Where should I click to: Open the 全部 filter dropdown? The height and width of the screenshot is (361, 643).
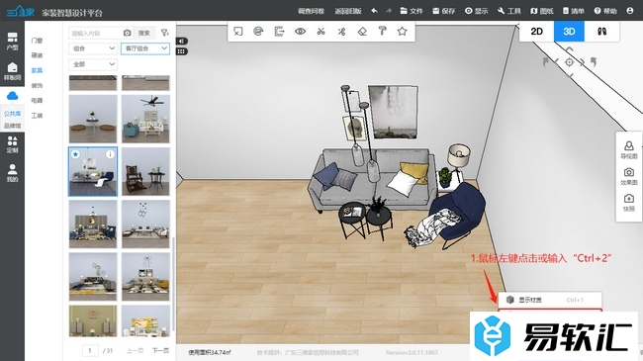(93, 64)
